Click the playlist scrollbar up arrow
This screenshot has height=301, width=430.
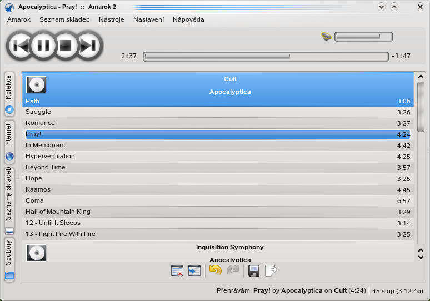click(x=421, y=77)
